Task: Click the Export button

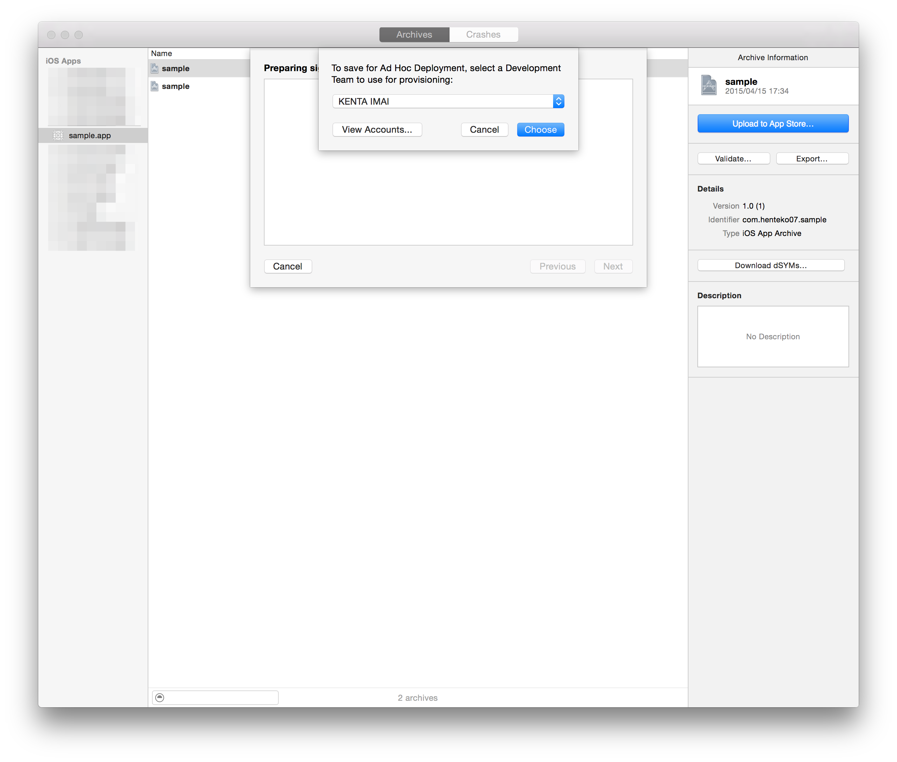Action: tap(812, 159)
